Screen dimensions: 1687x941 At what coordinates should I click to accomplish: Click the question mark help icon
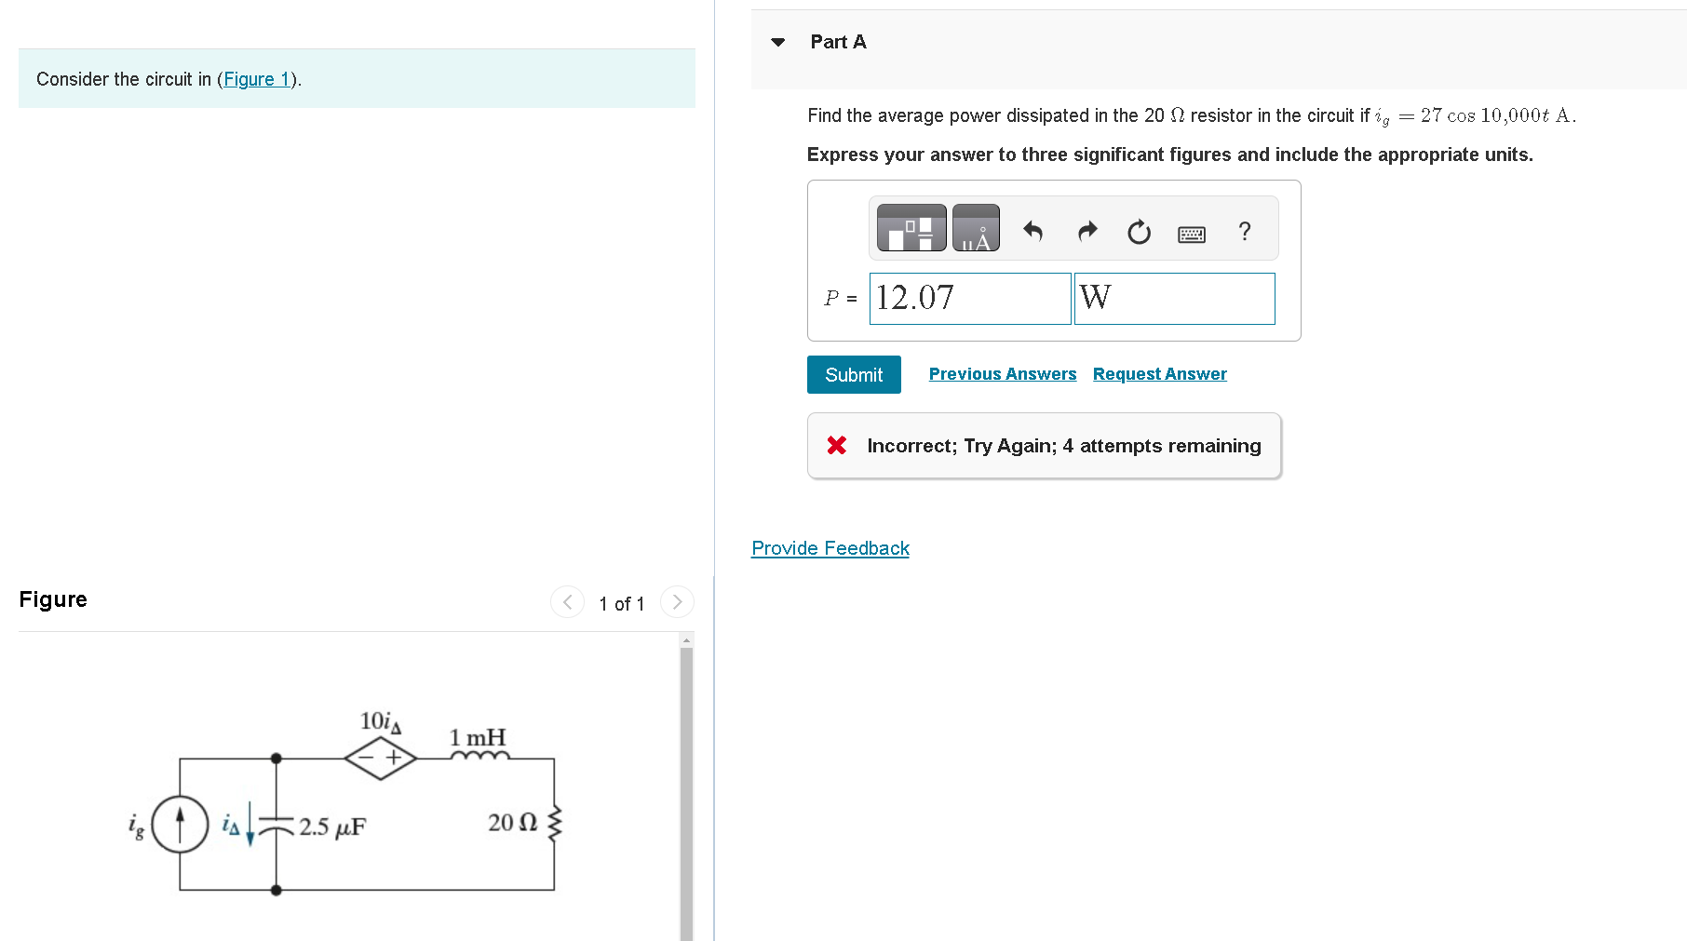1245,232
